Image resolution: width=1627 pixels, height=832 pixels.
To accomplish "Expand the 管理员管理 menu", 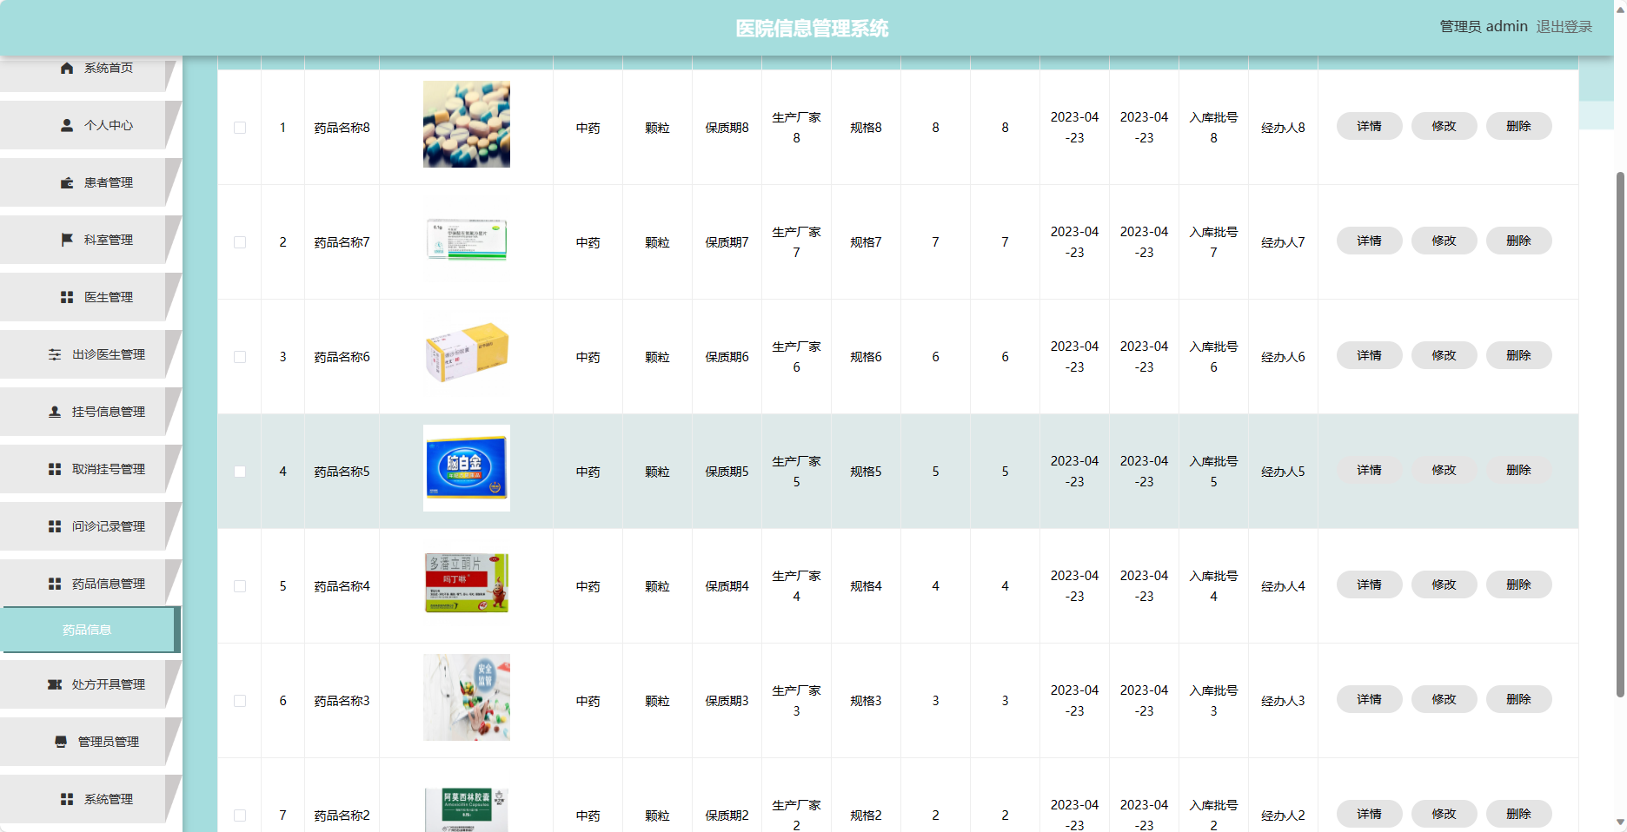I will [90, 742].
